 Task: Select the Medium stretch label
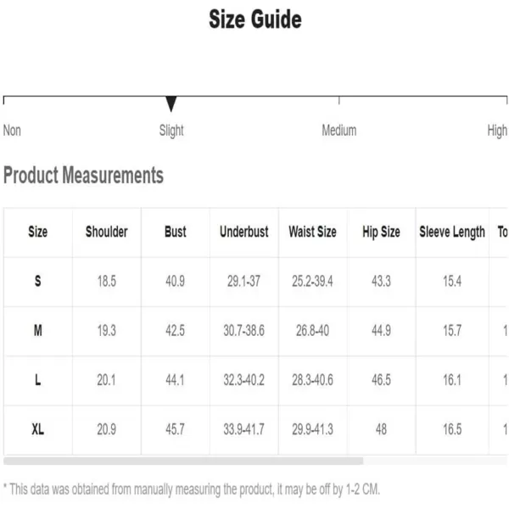(x=338, y=130)
